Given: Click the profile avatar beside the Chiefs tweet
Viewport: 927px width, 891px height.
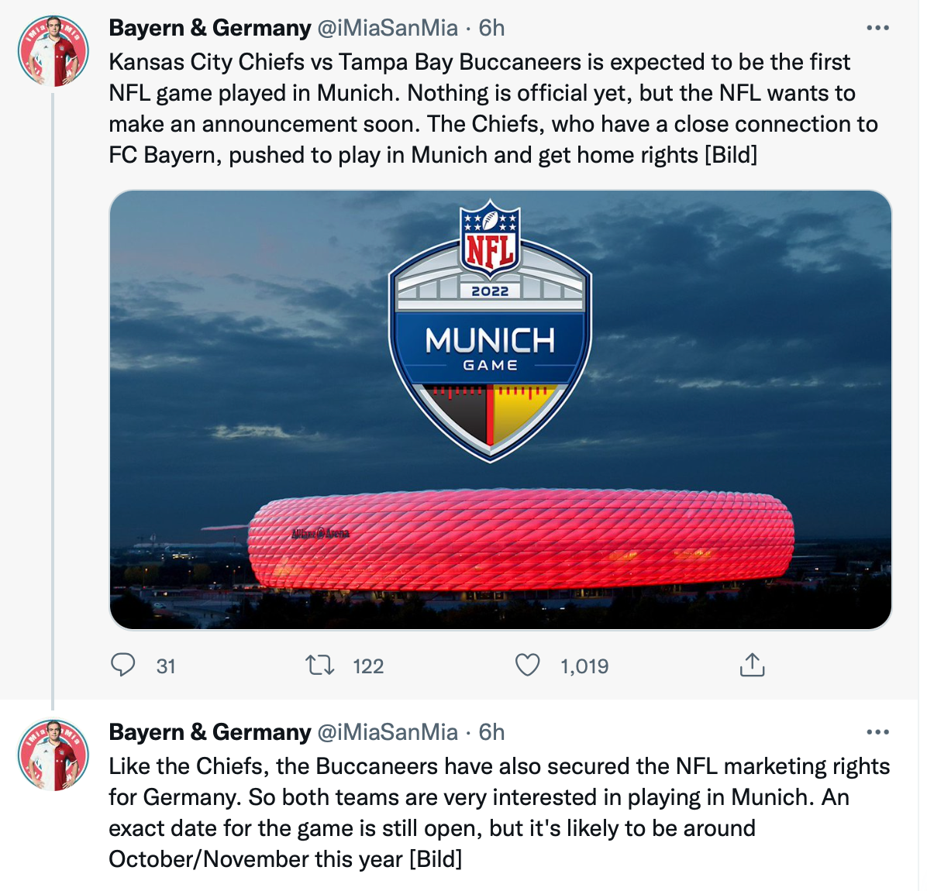Looking at the screenshot, I should (x=53, y=51).
